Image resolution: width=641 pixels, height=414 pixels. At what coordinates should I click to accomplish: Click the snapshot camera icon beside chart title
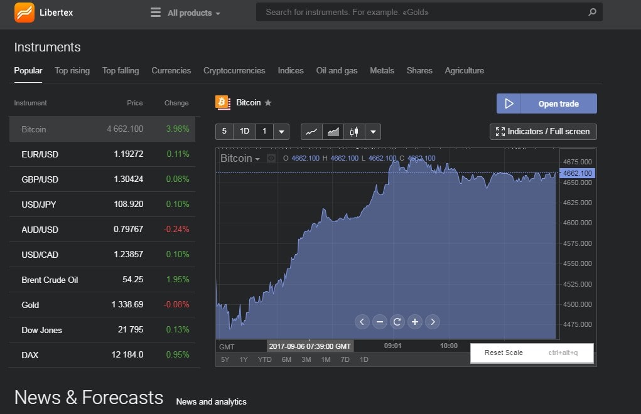(271, 158)
